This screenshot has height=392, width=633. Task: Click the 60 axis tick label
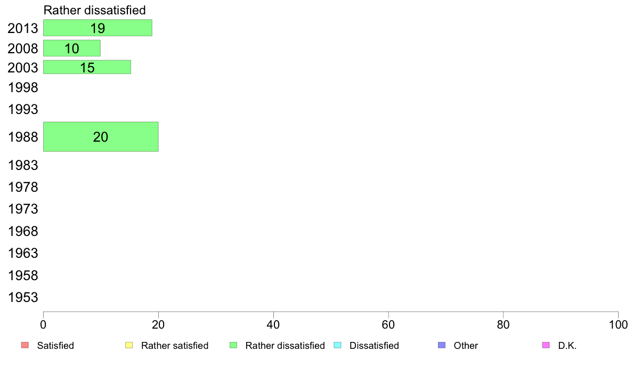tap(388, 324)
